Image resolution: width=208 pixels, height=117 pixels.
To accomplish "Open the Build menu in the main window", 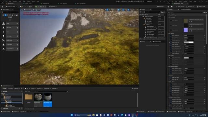I will [24, 1].
